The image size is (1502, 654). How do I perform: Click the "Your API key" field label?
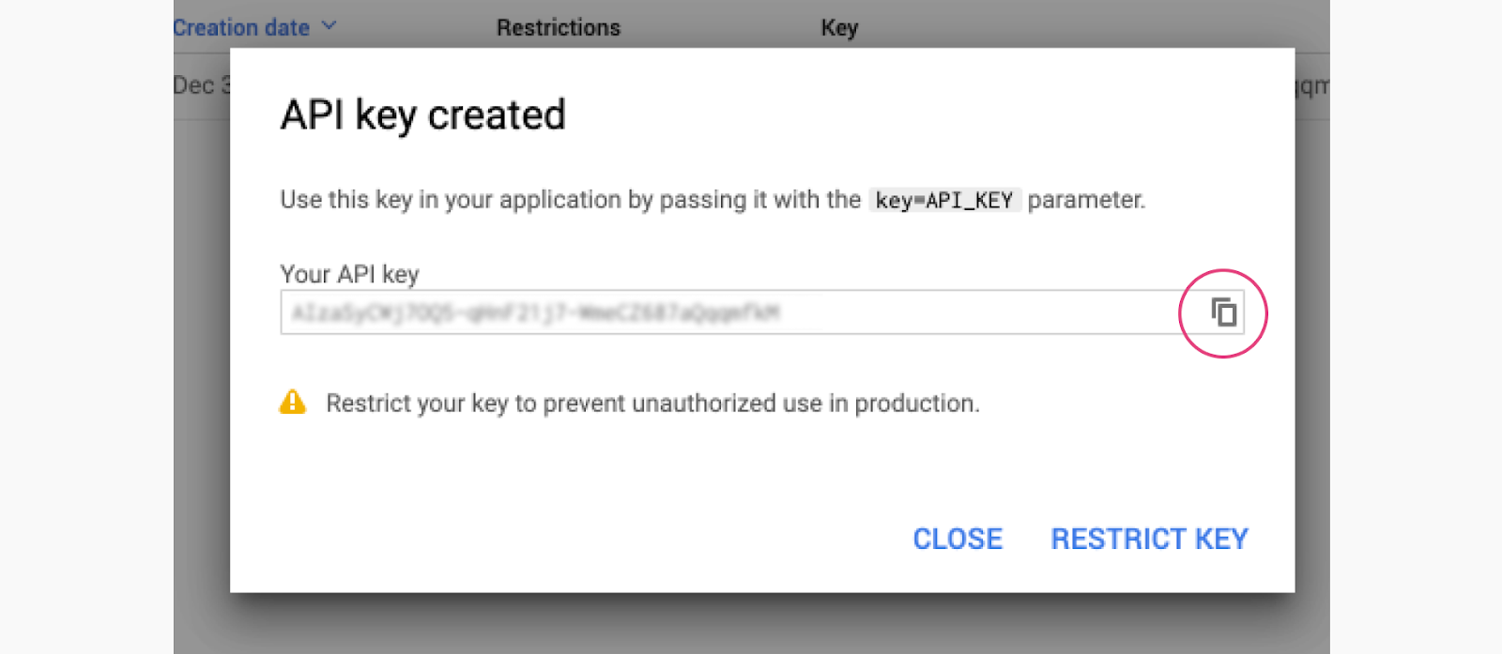point(349,274)
